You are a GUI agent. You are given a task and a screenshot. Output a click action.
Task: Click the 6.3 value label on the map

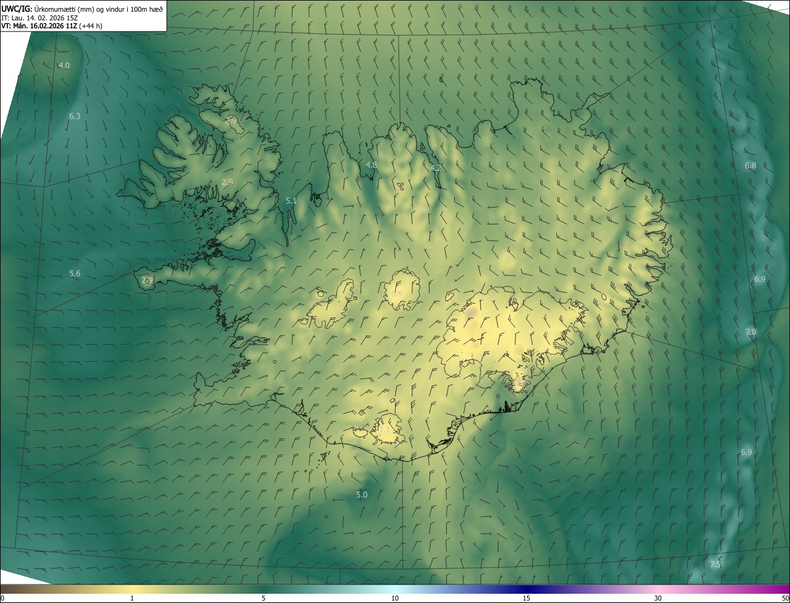(x=75, y=116)
